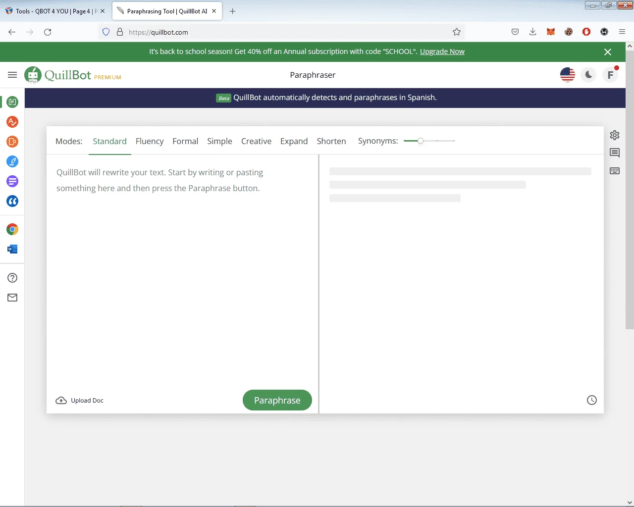Click the Upgrade Now link
This screenshot has height=507, width=634.
coord(442,51)
